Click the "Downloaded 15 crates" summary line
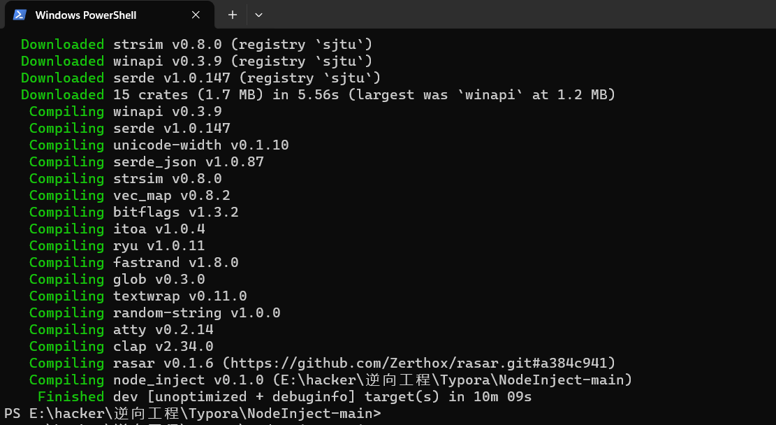776x425 pixels. point(318,95)
